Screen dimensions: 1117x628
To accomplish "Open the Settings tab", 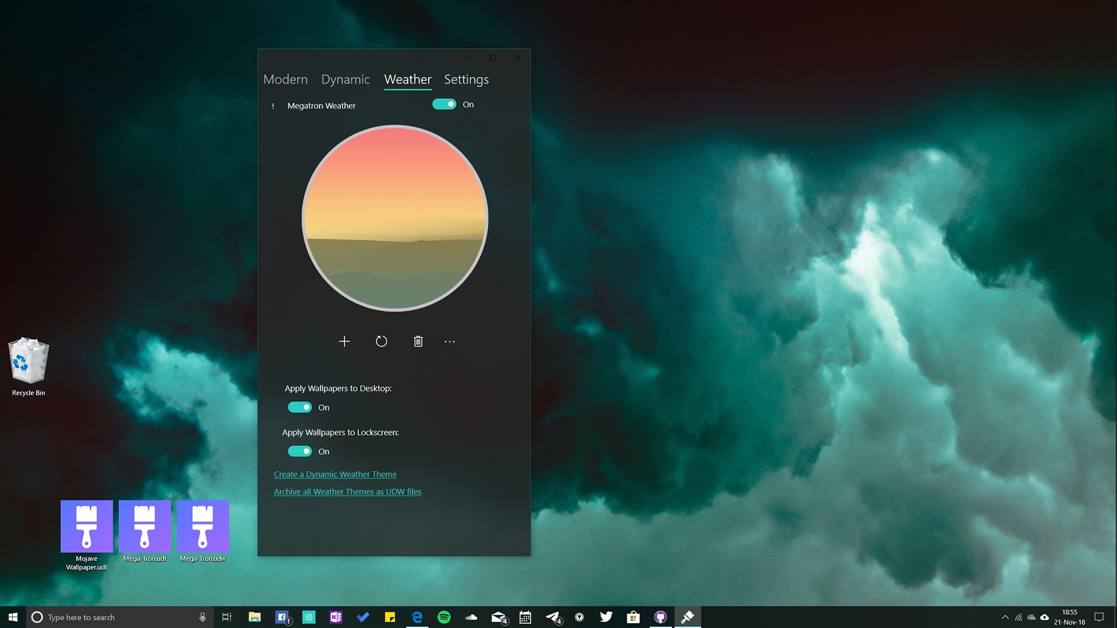I will point(466,80).
